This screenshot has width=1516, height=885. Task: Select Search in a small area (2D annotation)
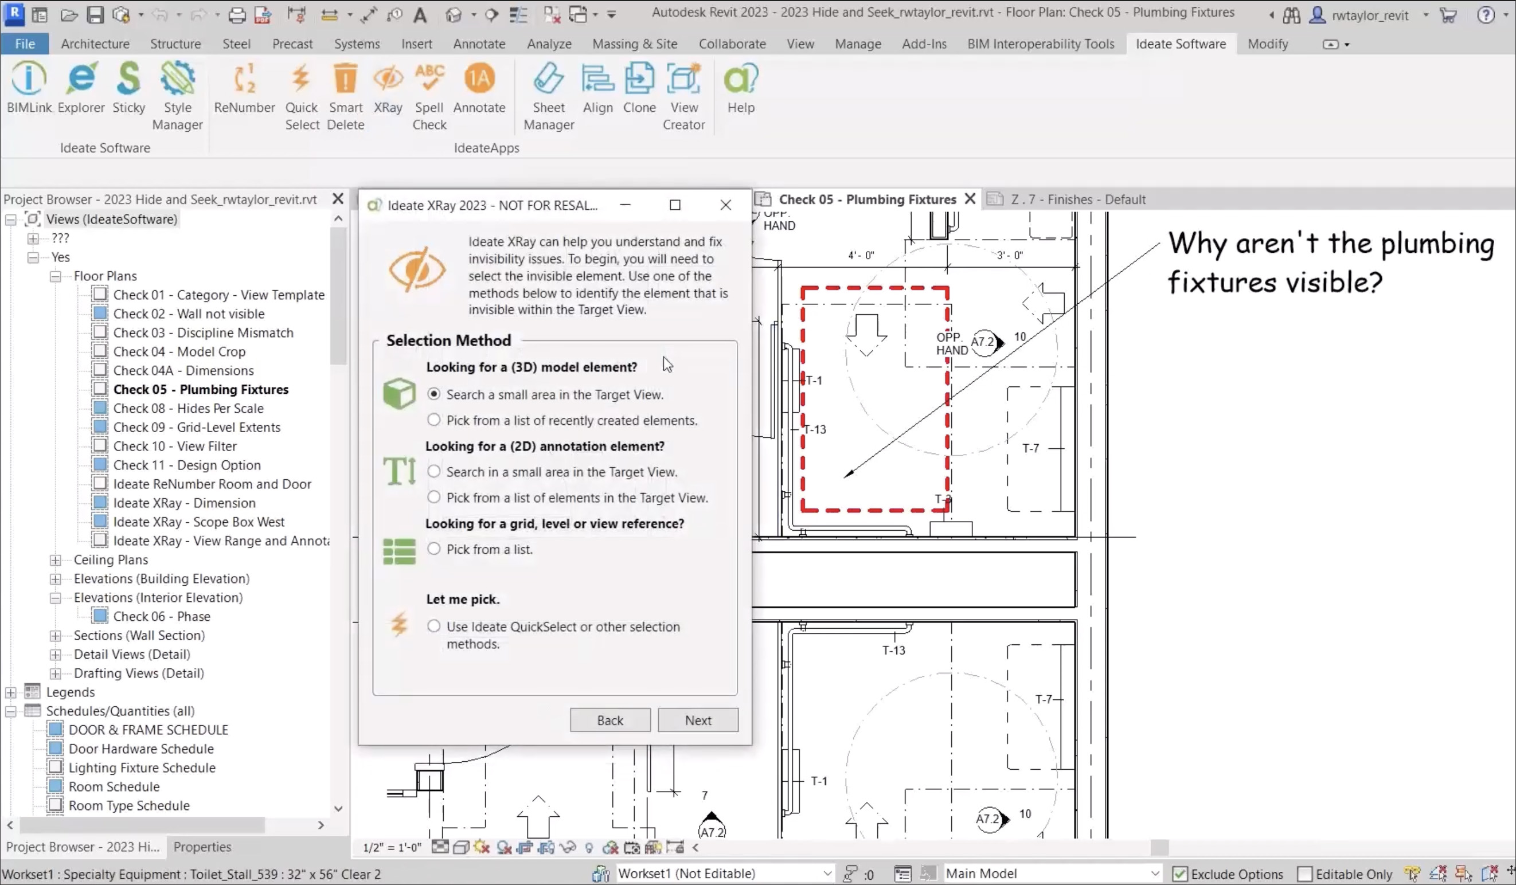point(433,472)
